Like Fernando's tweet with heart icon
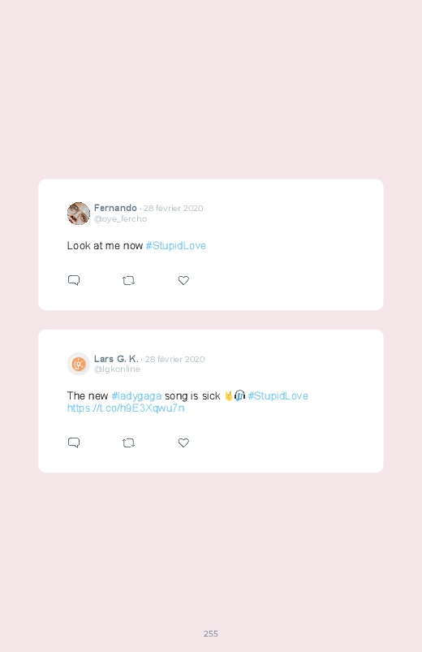 [183, 281]
